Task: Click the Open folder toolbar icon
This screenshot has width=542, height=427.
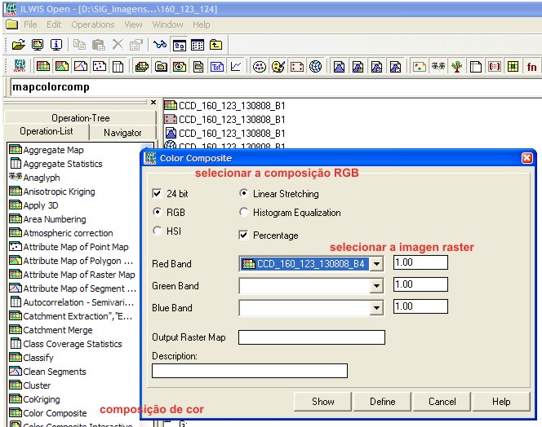Action: point(18,45)
